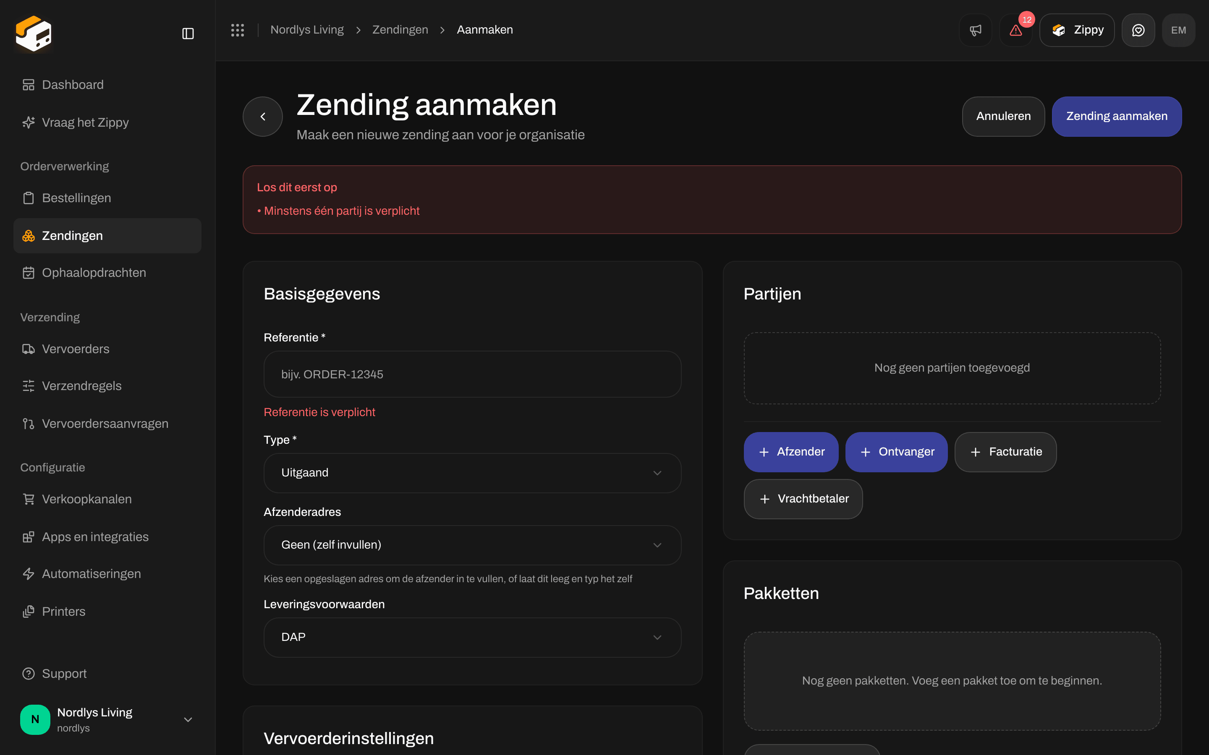Image resolution: width=1209 pixels, height=755 pixels.
Task: Open Apps en integraties
Action: pos(107,537)
